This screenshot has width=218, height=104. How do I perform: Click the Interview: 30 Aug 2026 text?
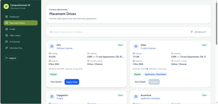click(x=74, y=69)
